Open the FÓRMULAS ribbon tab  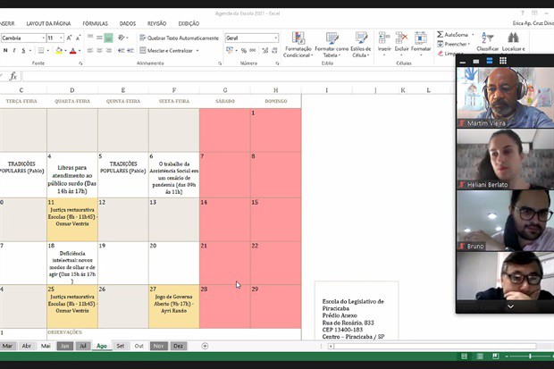95,23
